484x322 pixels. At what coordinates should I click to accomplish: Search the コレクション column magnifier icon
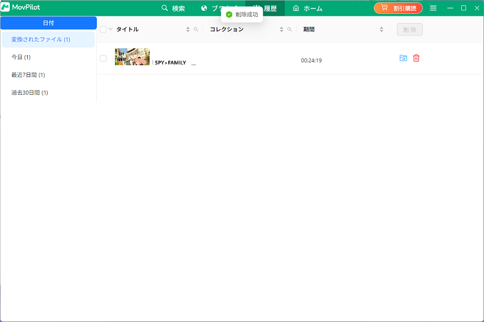point(290,29)
